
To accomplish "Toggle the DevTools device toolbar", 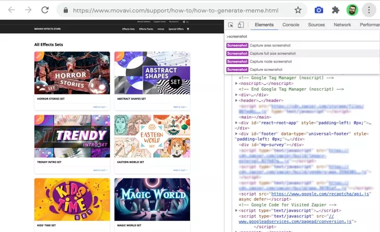I will pyautogui.click(x=241, y=25).
